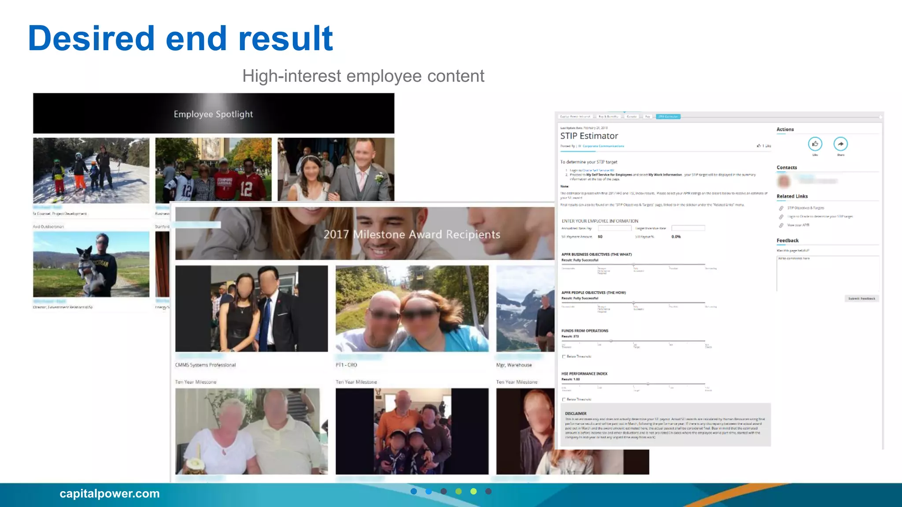
Task: Open the photo of man holding dog
Action: click(x=91, y=264)
